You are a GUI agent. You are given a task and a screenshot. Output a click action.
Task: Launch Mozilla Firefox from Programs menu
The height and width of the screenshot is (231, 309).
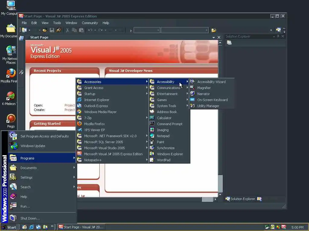(x=112, y=124)
